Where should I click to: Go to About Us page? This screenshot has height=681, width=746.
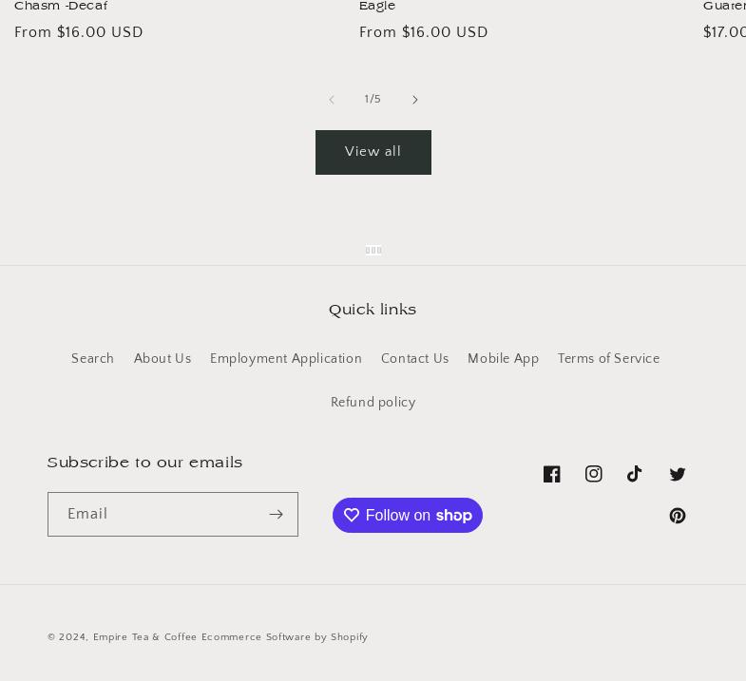[x=163, y=359]
